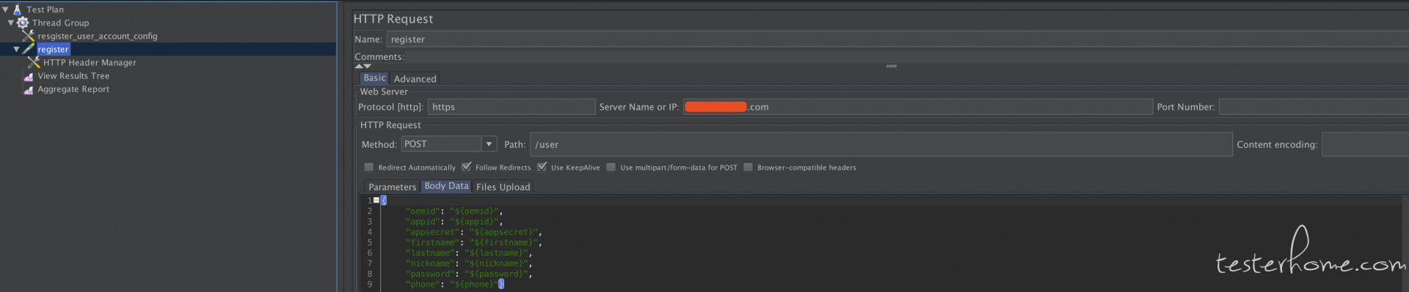
Task: Click the "appsecret" line in body data
Action: (x=473, y=232)
